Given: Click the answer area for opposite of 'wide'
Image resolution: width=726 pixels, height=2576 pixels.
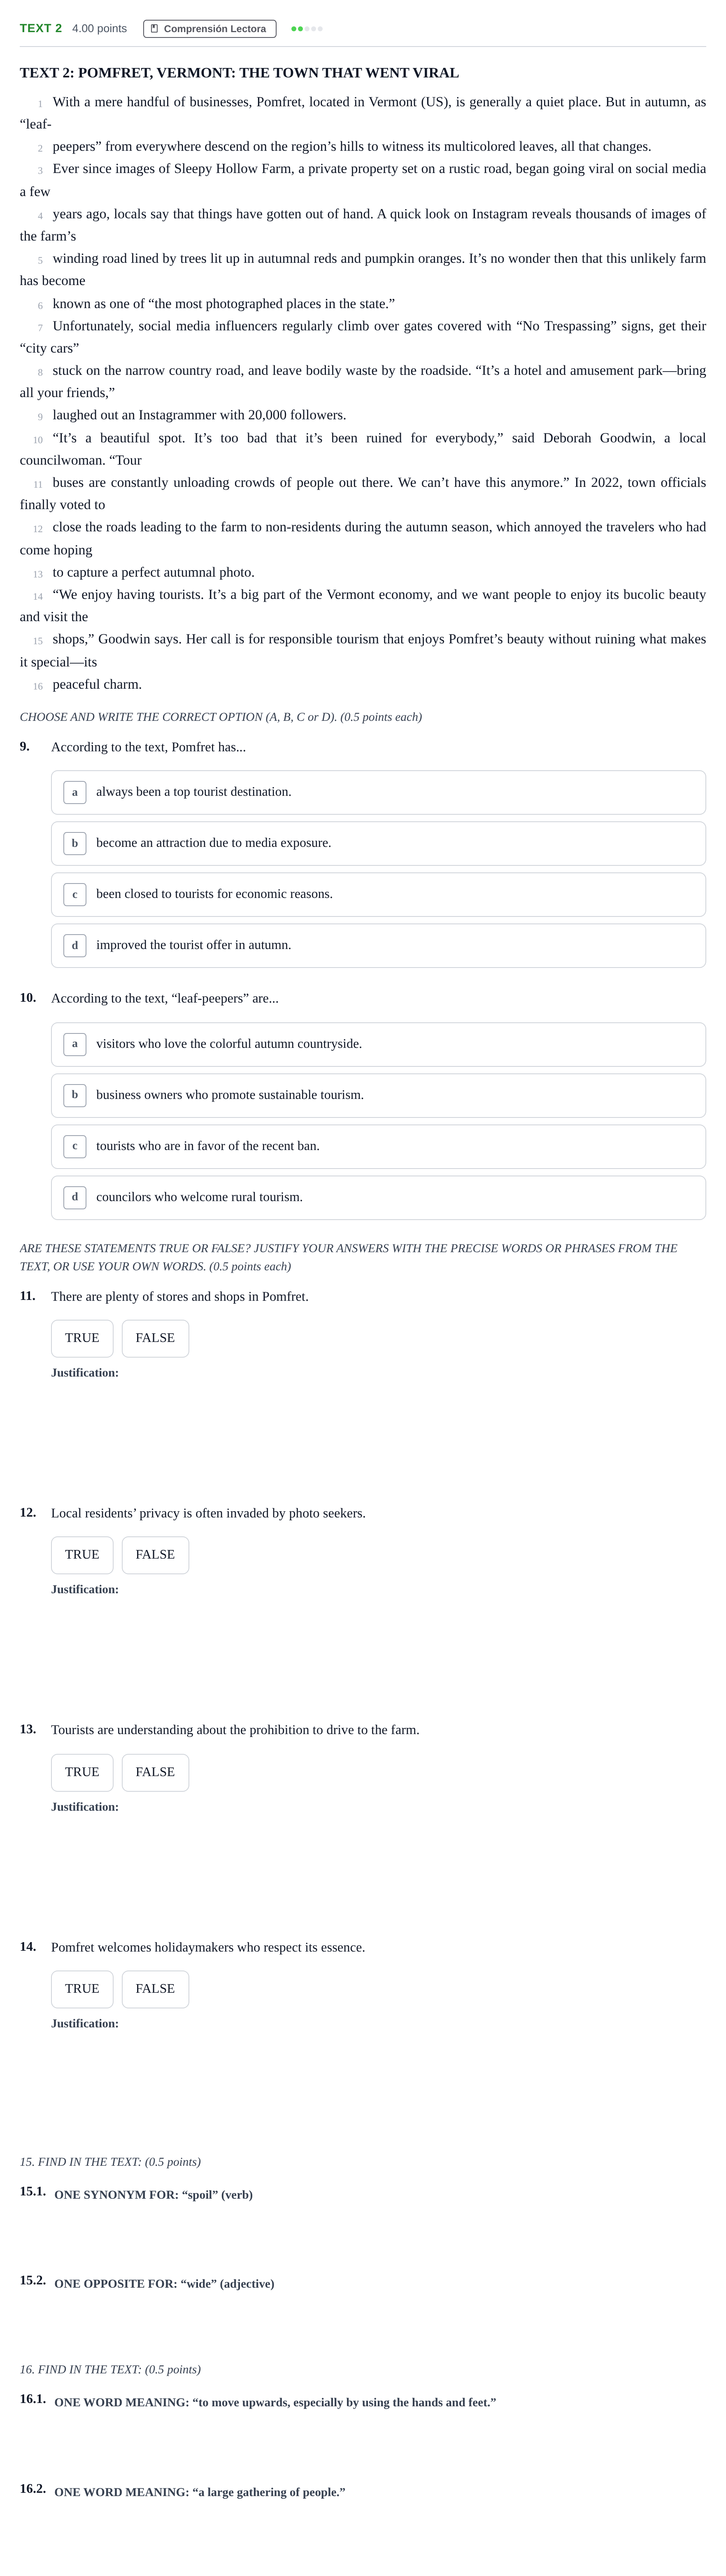Looking at the screenshot, I should coord(379,2326).
